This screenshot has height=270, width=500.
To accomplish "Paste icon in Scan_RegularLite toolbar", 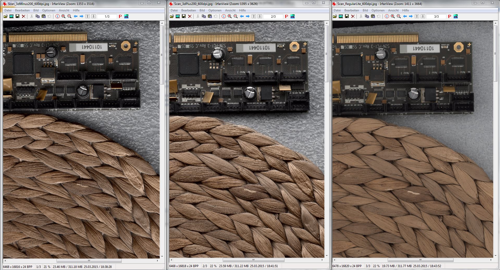I will coord(373,16).
